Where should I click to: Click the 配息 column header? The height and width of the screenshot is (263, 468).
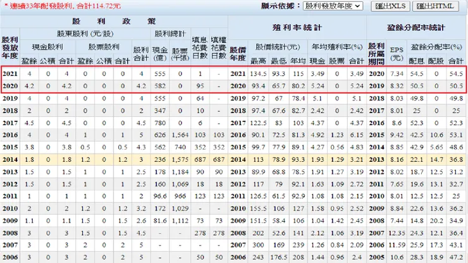416,61
